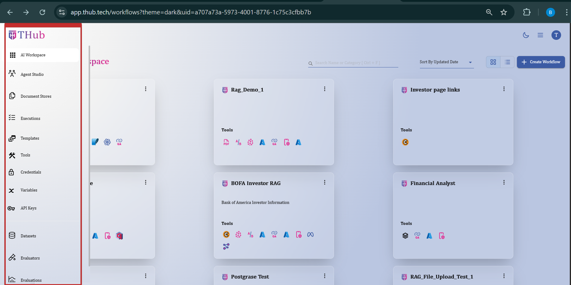This screenshot has width=571, height=285.
Task: Click the API Keys key icon
Action: click(x=11, y=208)
